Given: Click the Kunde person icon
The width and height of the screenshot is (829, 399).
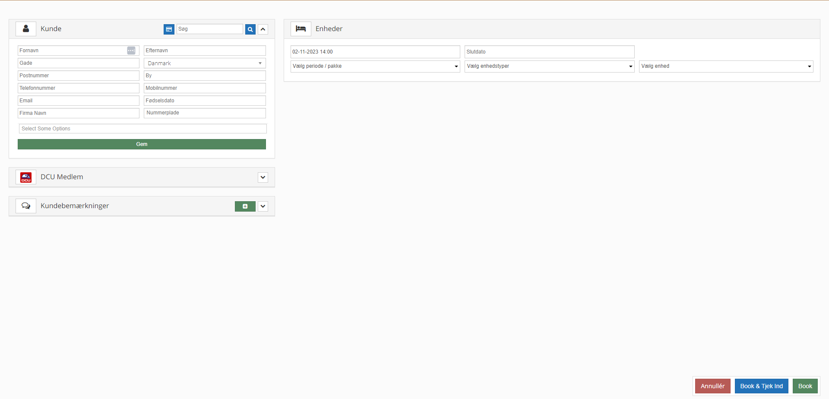Looking at the screenshot, I should pos(26,29).
